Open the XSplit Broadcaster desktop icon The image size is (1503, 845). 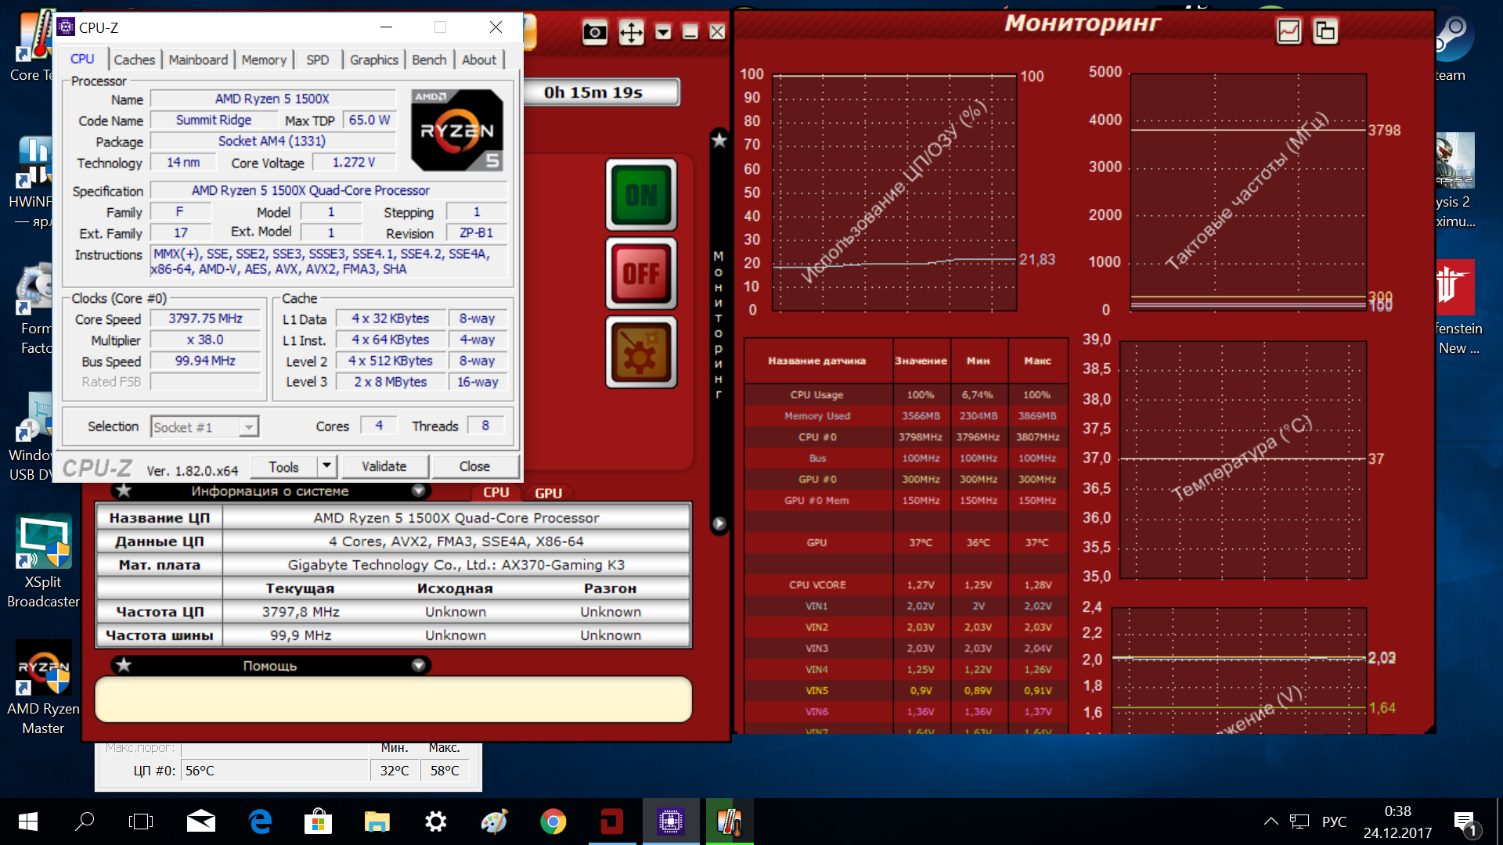coord(43,561)
